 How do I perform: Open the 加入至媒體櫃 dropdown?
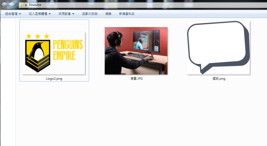[40, 14]
